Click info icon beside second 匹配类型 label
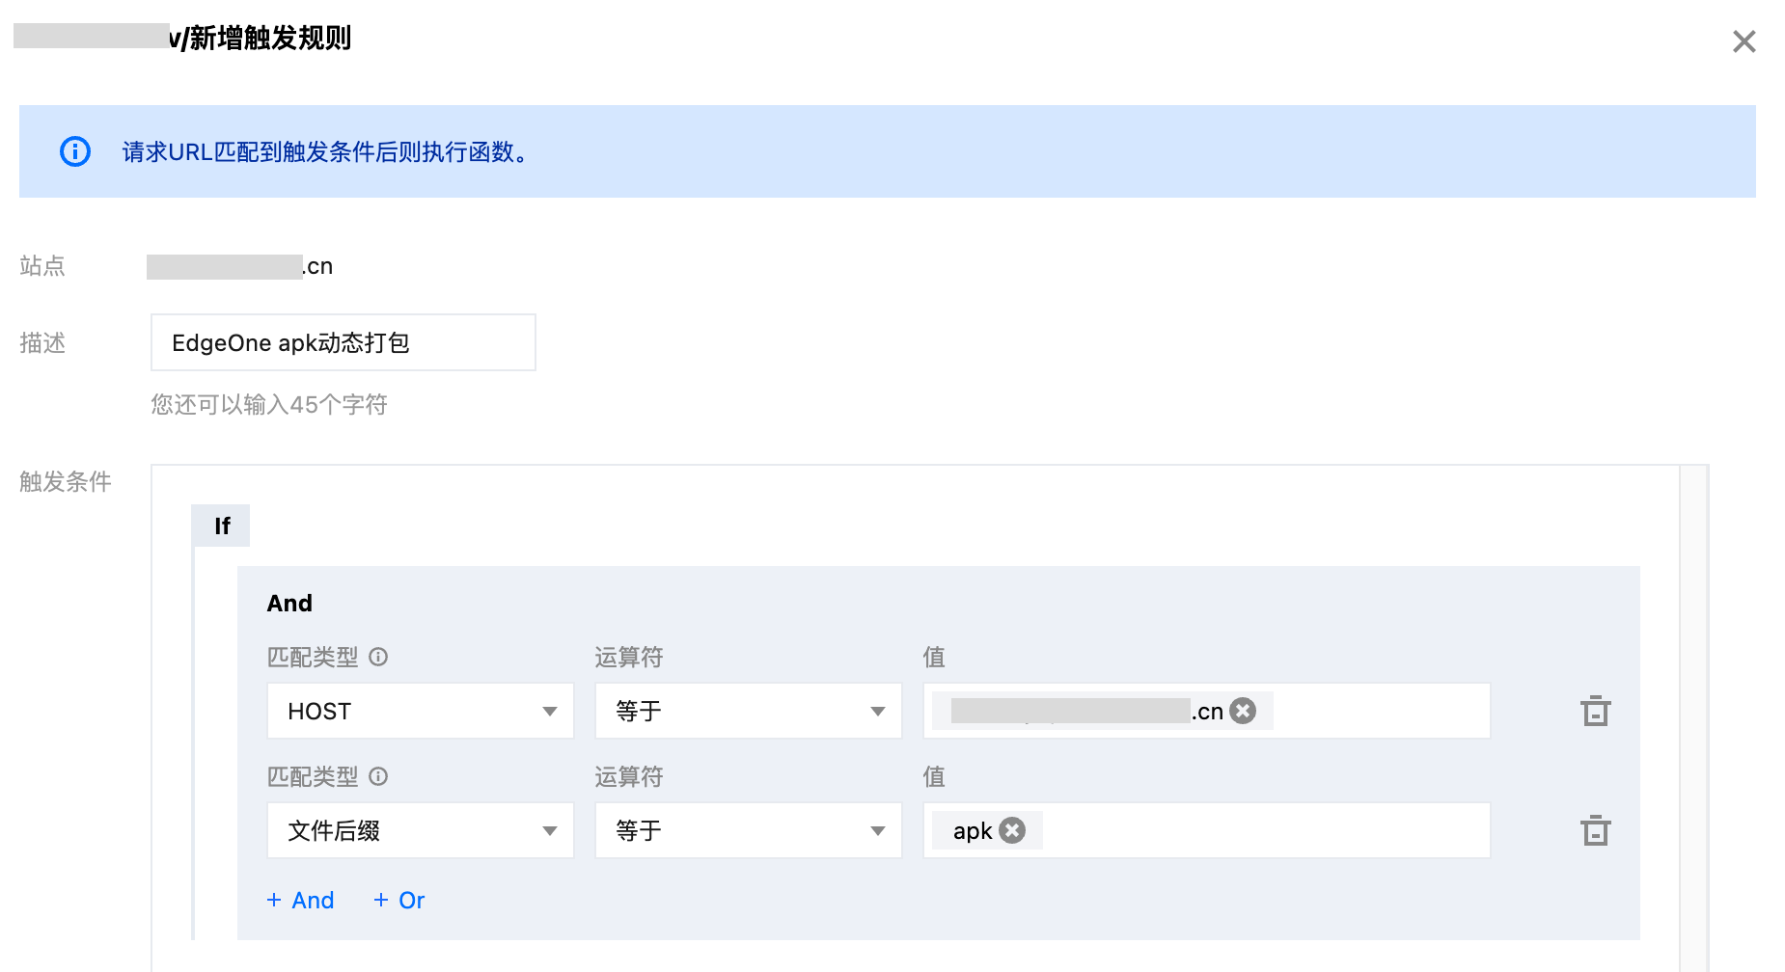The image size is (1785, 972). click(x=378, y=776)
